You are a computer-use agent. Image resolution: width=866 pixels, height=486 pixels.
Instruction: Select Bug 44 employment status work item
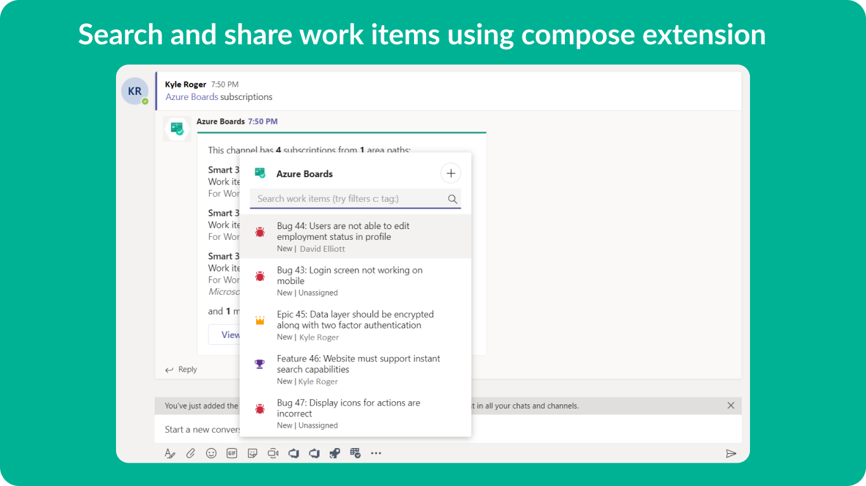point(356,237)
